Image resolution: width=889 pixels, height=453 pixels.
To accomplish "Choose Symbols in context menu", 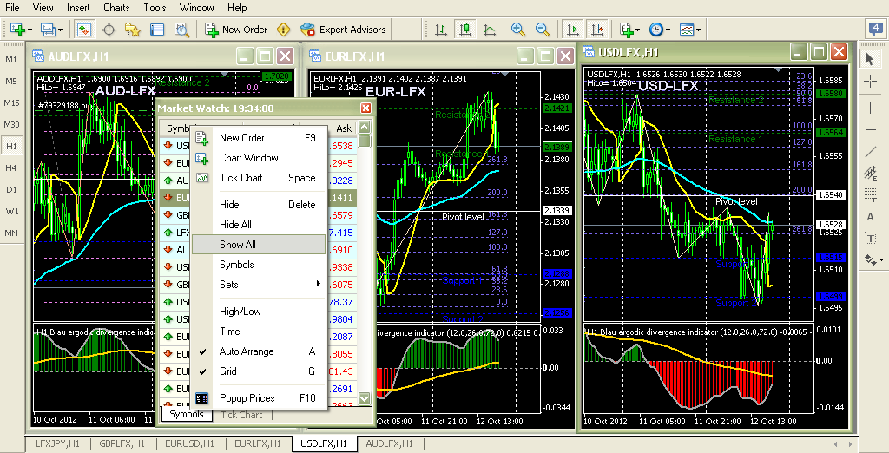I will click(259, 265).
